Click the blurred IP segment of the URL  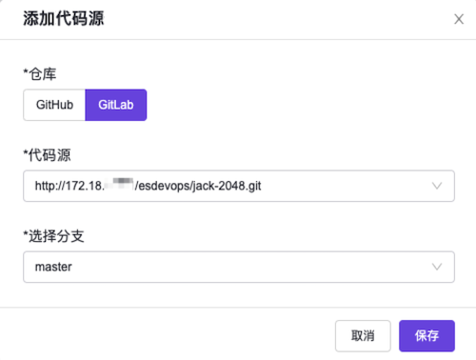[119, 185]
